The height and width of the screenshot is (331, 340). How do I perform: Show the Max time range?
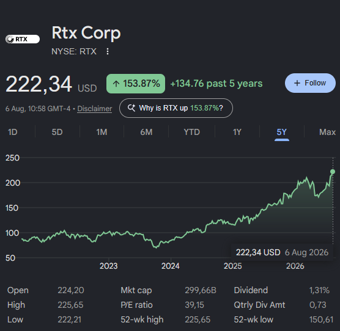click(327, 132)
